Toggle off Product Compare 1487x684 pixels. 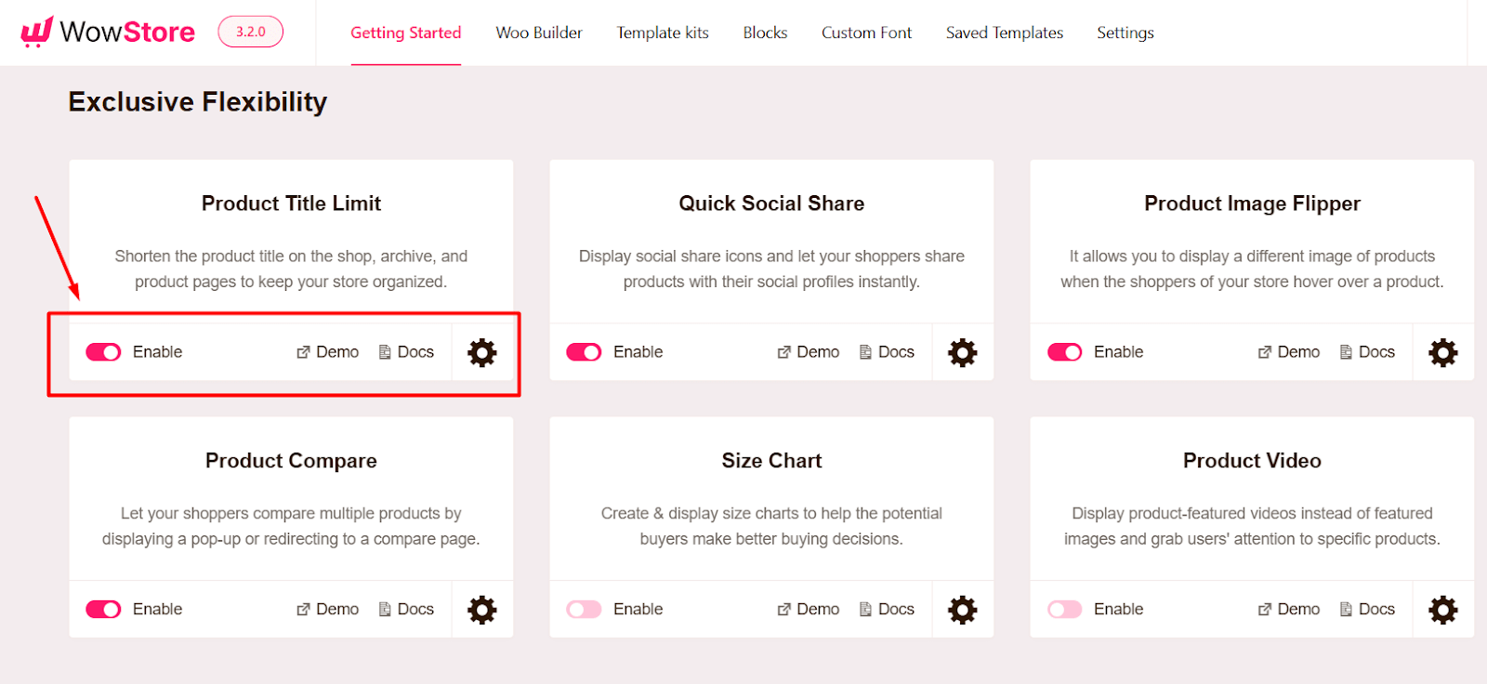[x=102, y=610]
